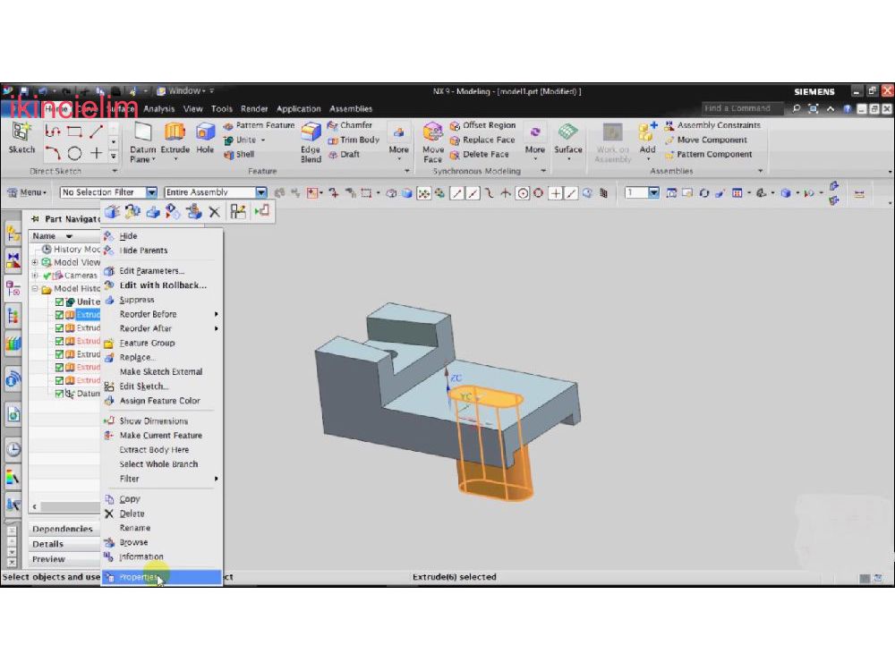The height and width of the screenshot is (671, 895).
Task: Choose Properties from the context menu
Action: [x=161, y=577]
